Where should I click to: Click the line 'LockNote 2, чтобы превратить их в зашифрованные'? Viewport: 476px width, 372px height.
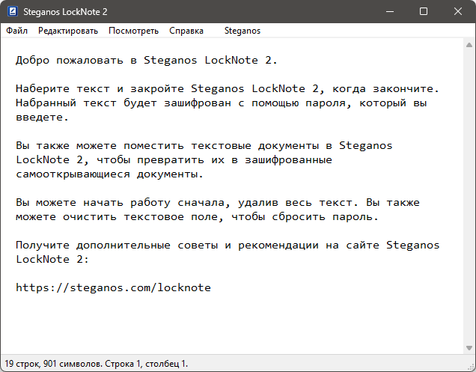(x=174, y=159)
